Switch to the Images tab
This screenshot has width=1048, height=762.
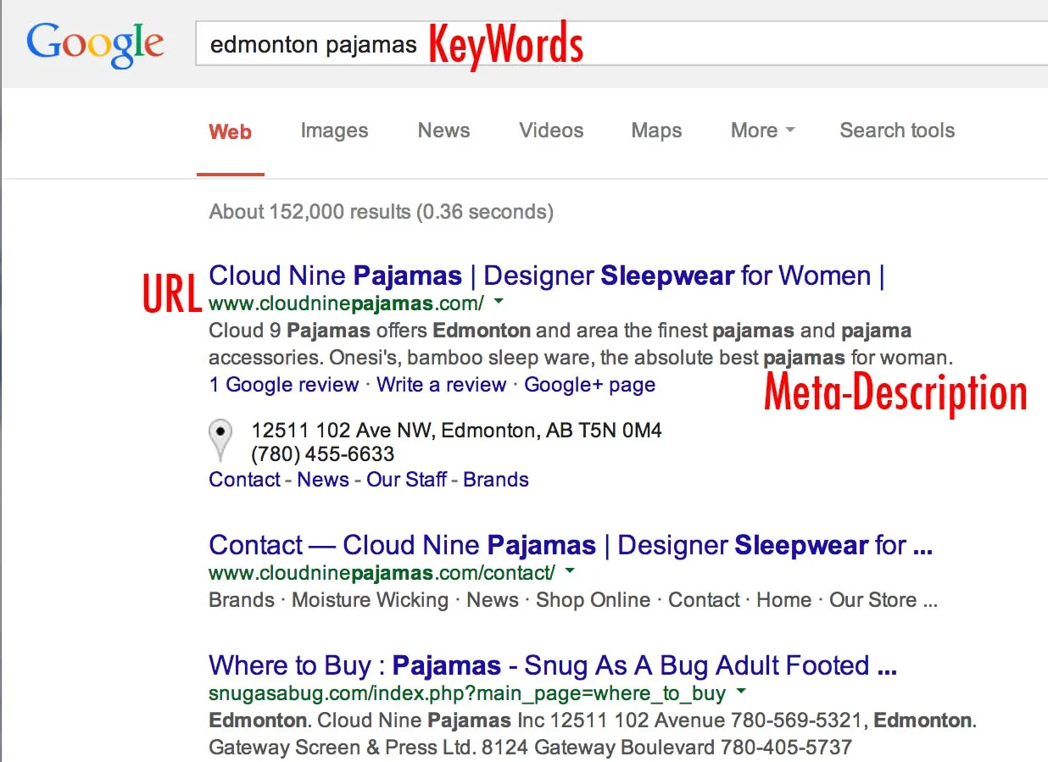334,131
